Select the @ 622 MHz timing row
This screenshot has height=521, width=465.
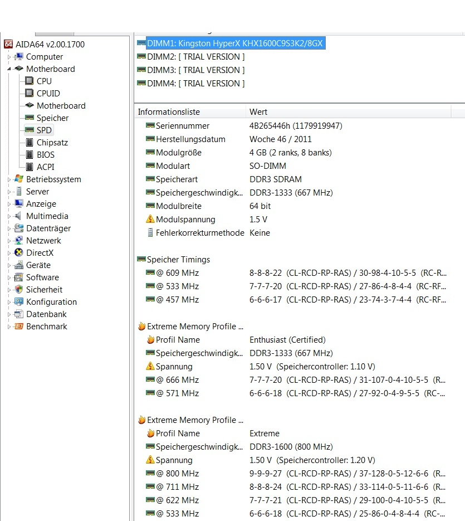click(296, 500)
